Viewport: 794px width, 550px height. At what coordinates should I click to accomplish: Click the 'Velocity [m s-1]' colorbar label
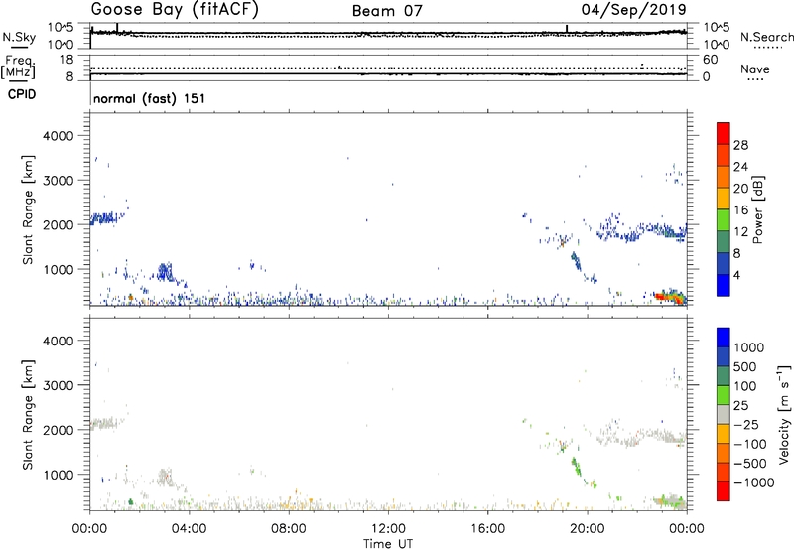[784, 414]
